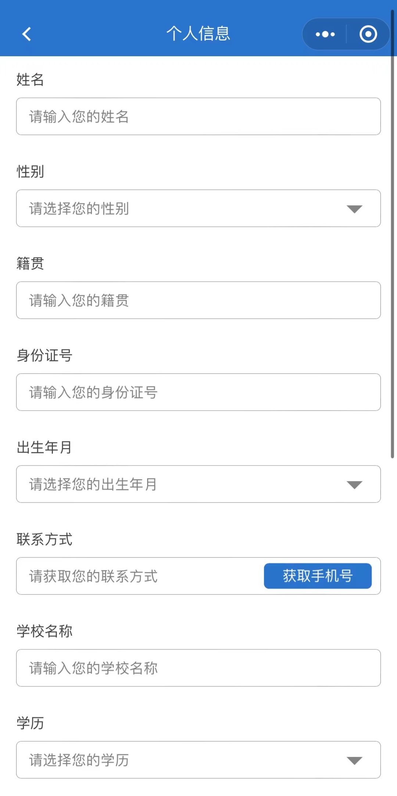397x796 pixels.
Task: Click the 身份证号 input field
Action: (198, 392)
